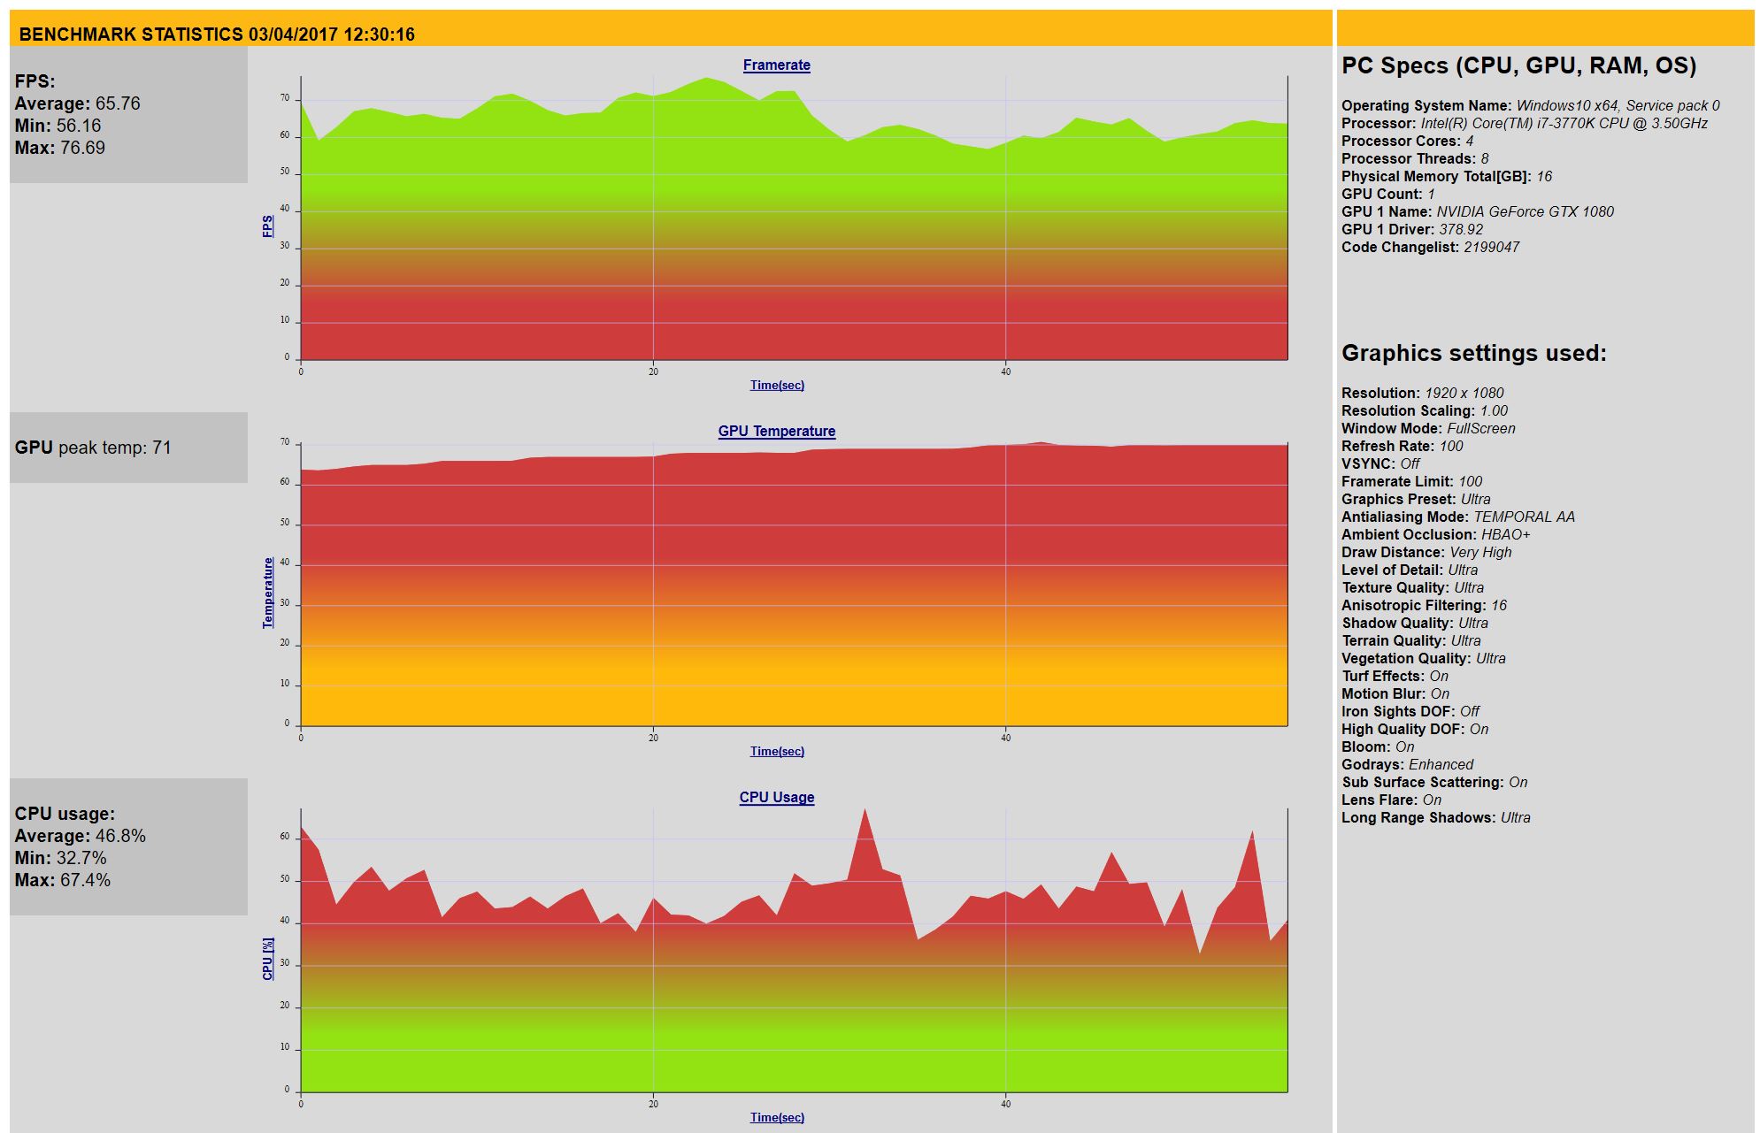Click the CPU Usage chart title link
The image size is (1760, 1133).
pyautogui.click(x=776, y=798)
